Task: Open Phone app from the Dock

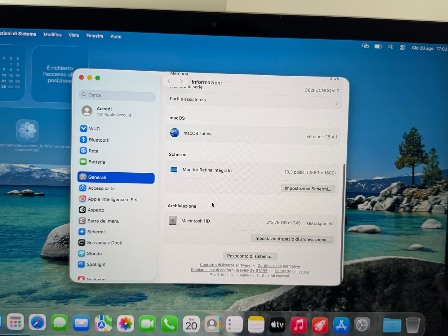Action: click(170, 325)
